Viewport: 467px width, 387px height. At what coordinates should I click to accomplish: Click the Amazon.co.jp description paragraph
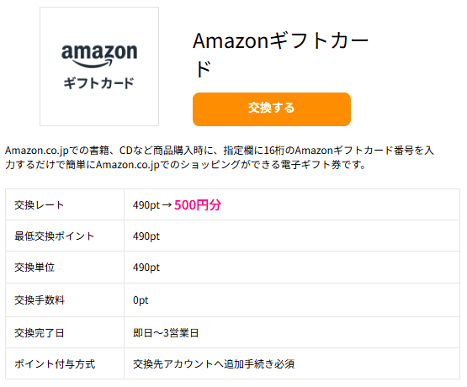point(220,157)
